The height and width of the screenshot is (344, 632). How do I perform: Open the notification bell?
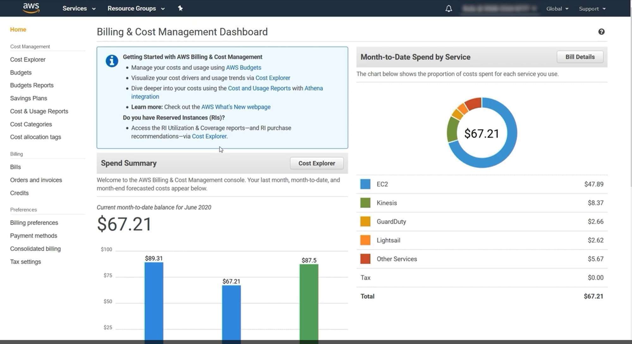tap(448, 9)
